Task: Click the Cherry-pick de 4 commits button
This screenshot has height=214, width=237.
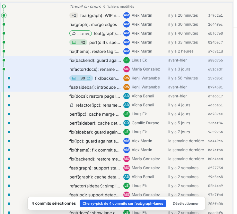Action: point(123,203)
